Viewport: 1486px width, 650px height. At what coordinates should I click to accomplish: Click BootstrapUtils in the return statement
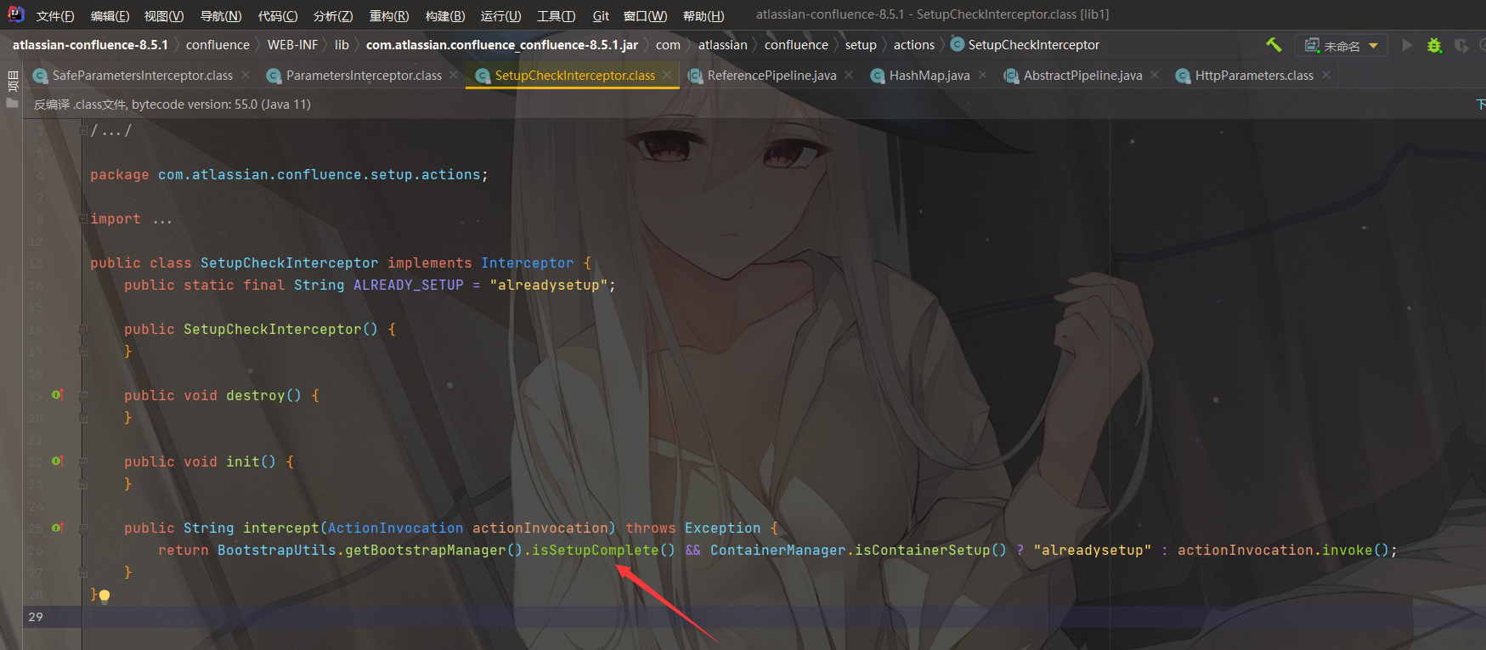click(x=277, y=550)
